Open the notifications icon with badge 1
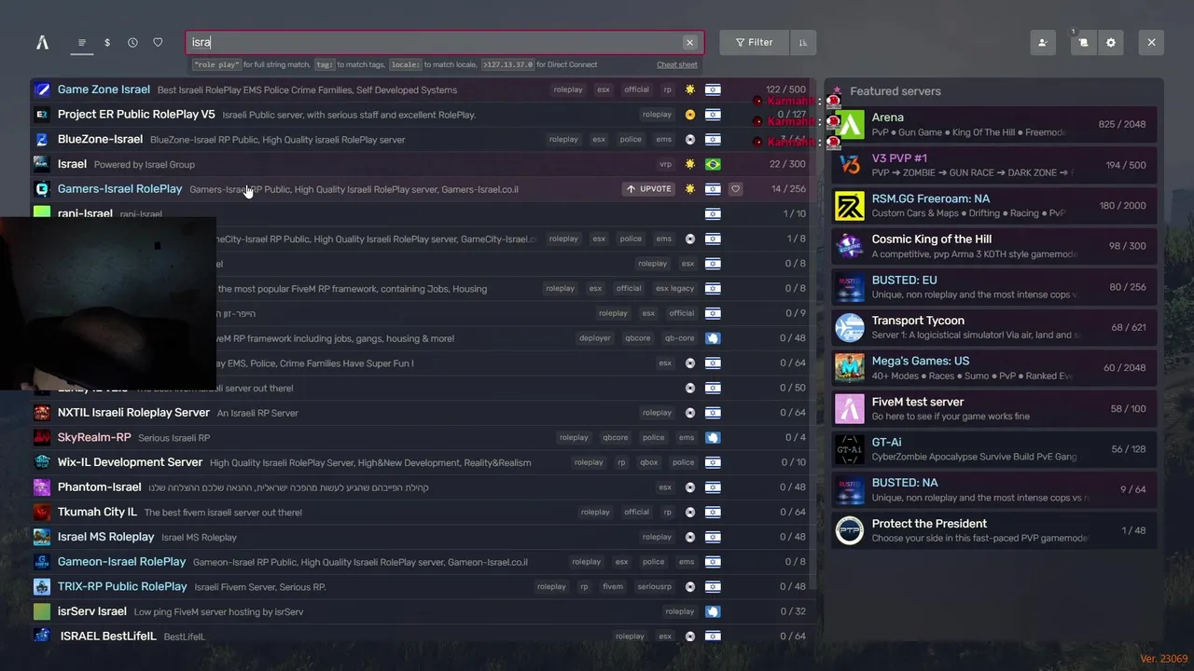The height and width of the screenshot is (671, 1194). (1083, 42)
